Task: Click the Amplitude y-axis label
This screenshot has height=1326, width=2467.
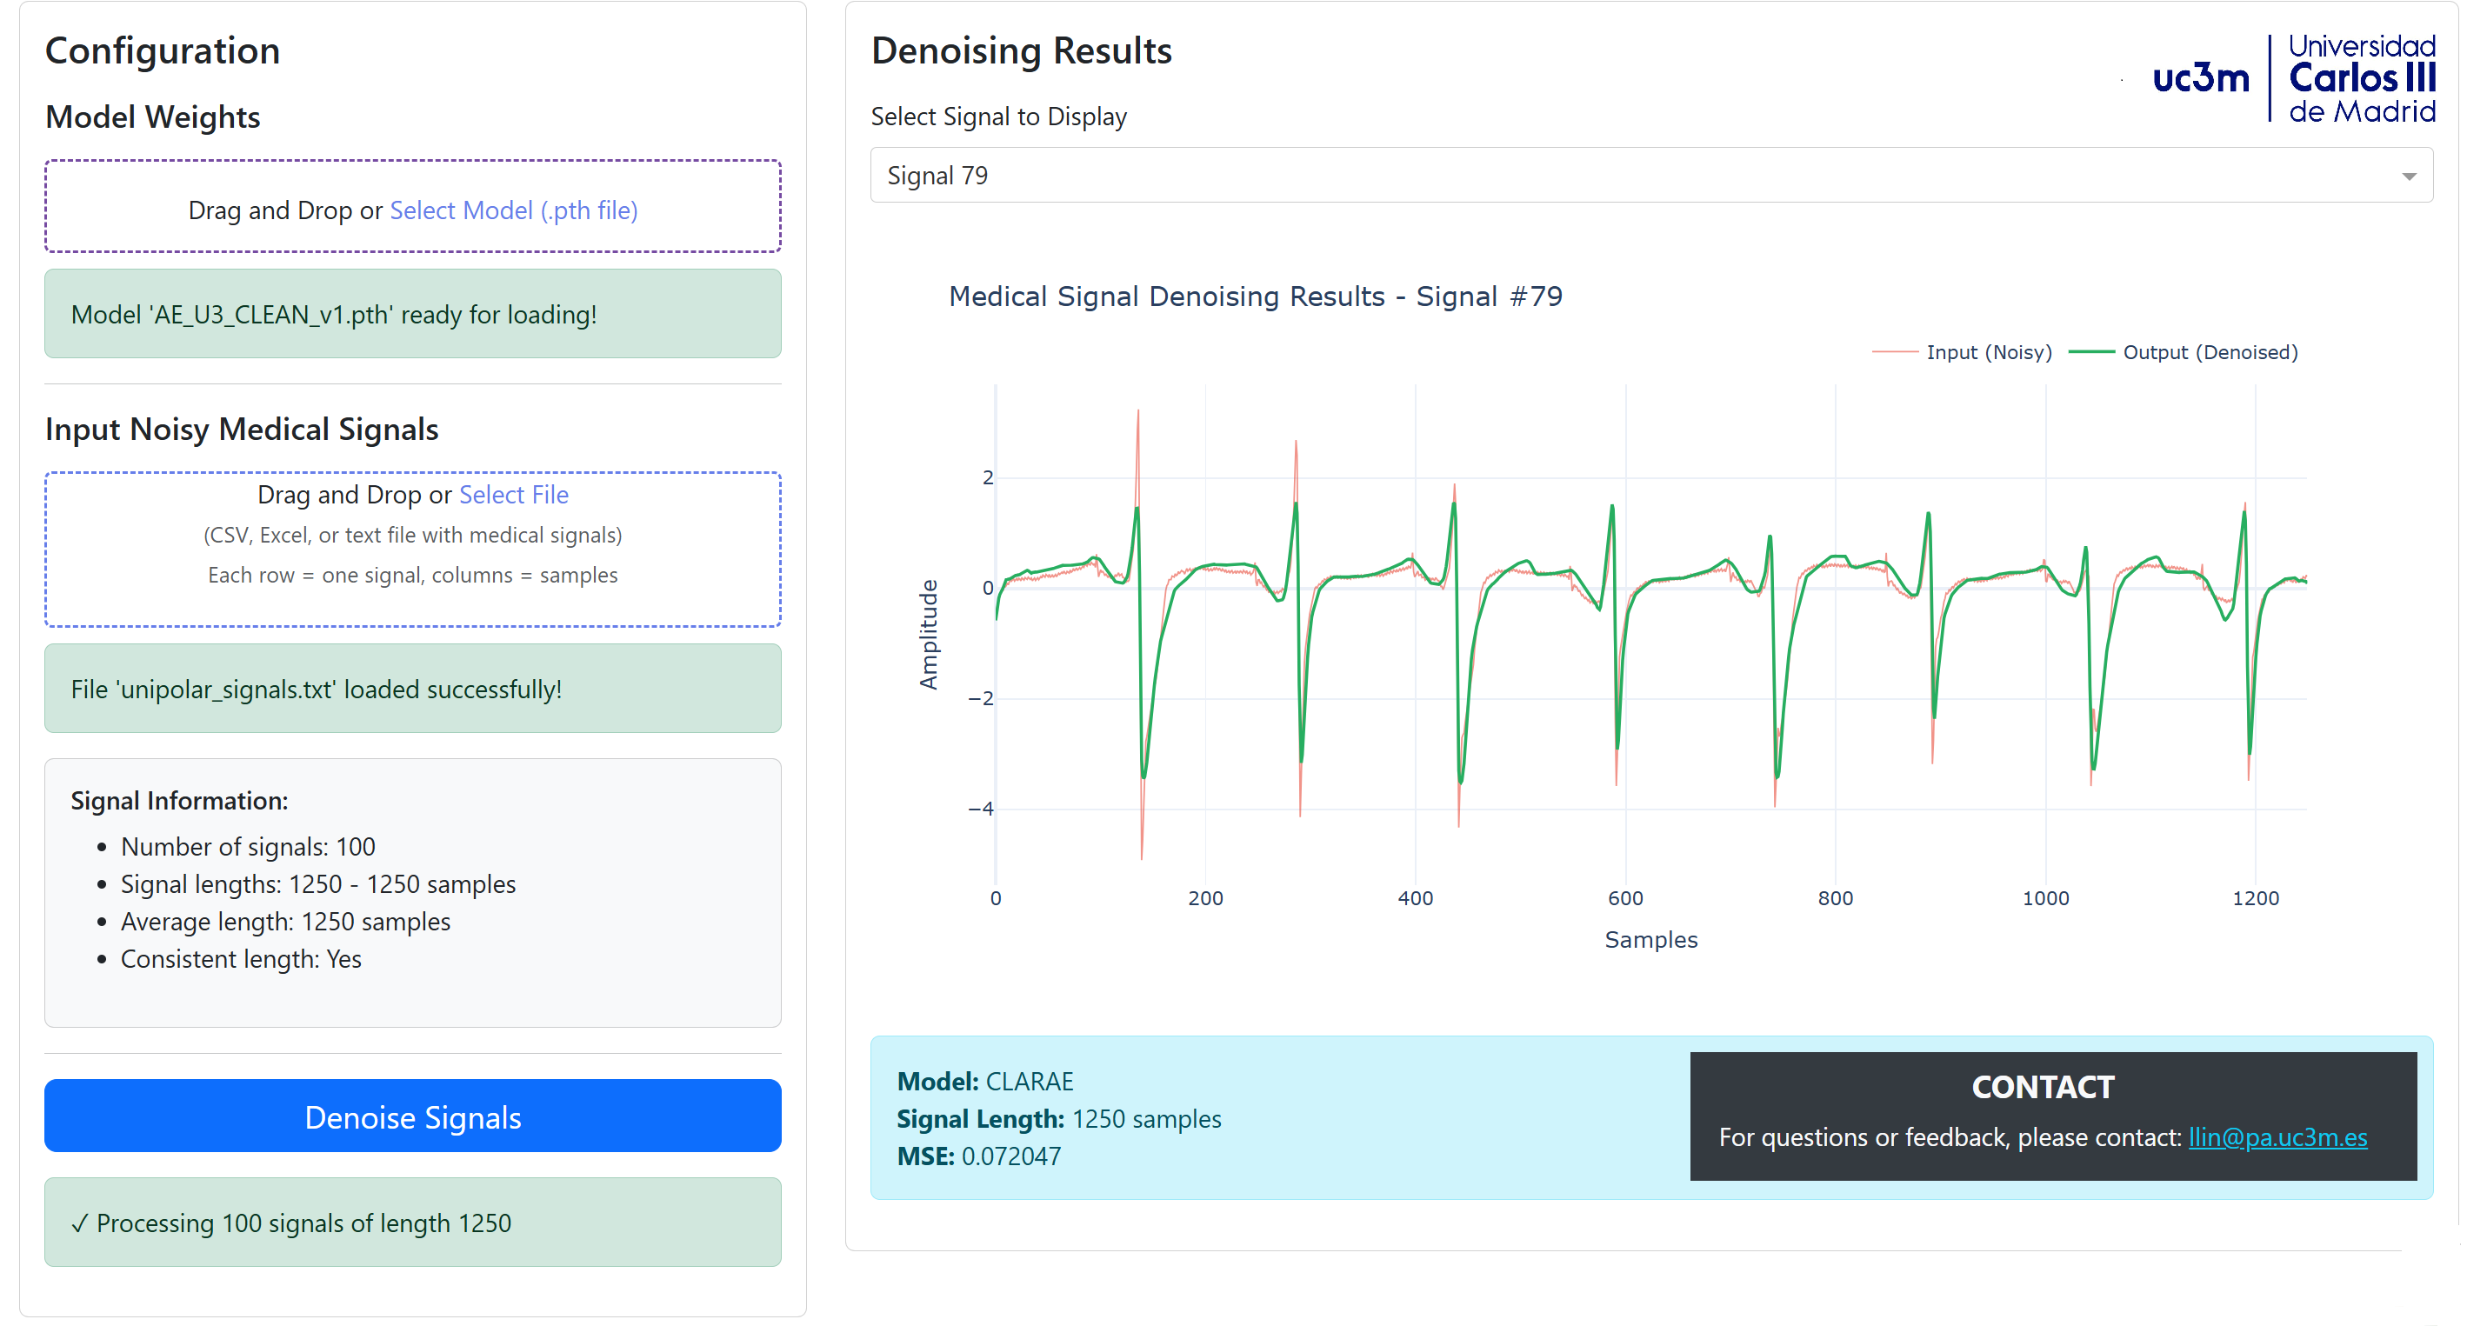Action: [x=928, y=634]
